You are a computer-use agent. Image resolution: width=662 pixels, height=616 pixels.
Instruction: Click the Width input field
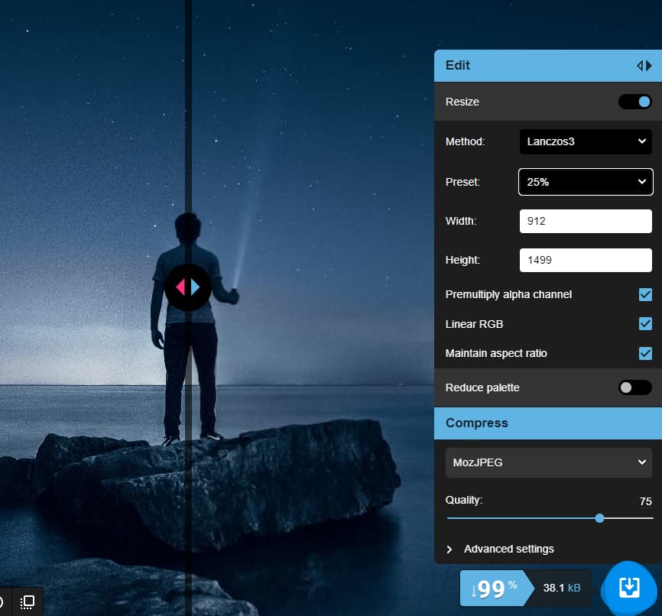[585, 222]
